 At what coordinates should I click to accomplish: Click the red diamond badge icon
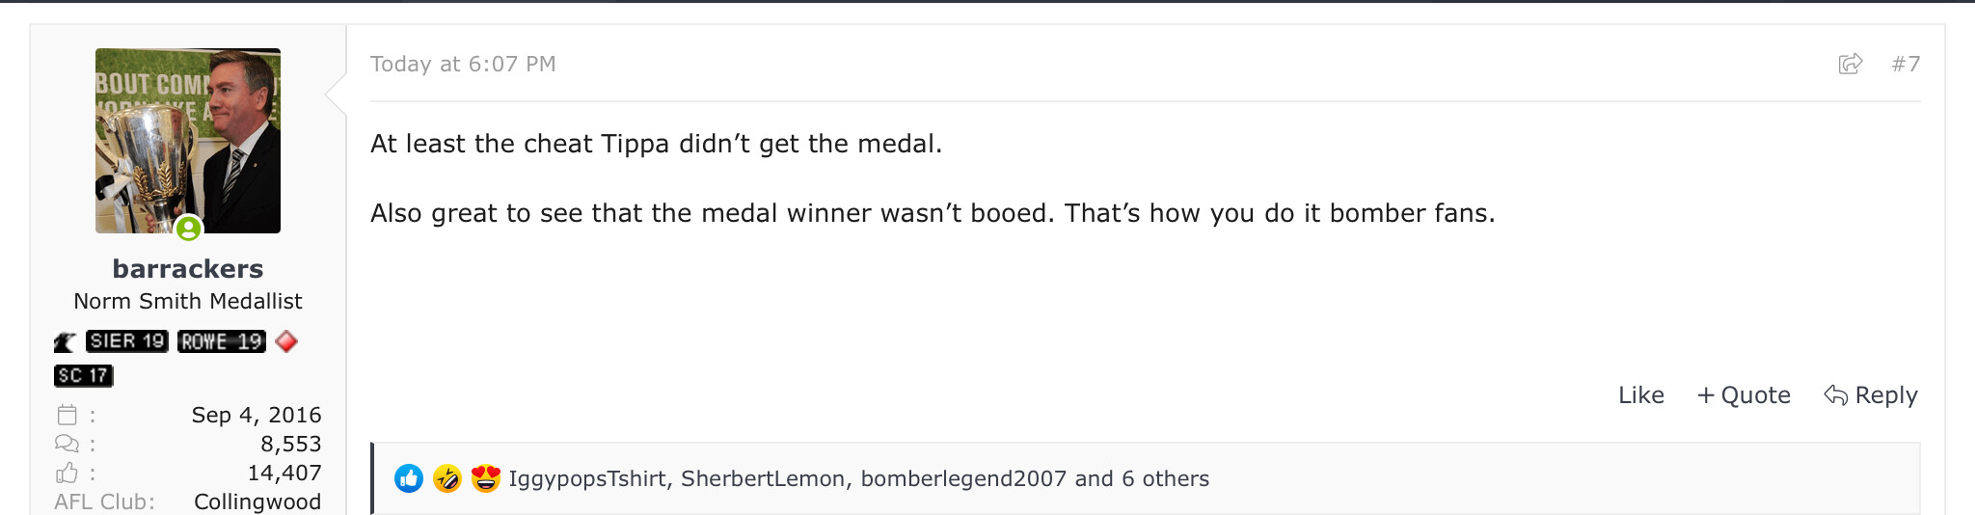point(286,341)
